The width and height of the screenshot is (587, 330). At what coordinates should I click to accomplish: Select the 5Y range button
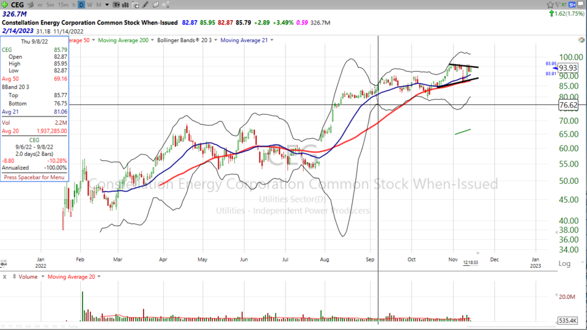click(x=3, y=326)
